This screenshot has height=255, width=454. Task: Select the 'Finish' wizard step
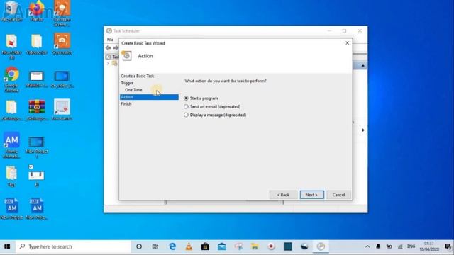(x=126, y=104)
